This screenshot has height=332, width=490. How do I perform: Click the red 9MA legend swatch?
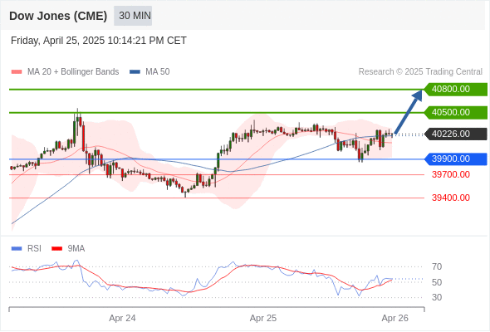(x=56, y=249)
